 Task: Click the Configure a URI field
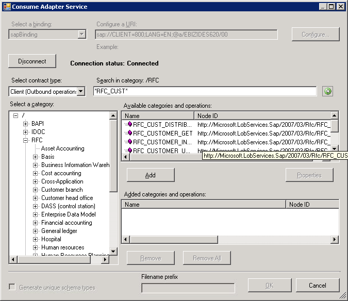[x=186, y=35]
